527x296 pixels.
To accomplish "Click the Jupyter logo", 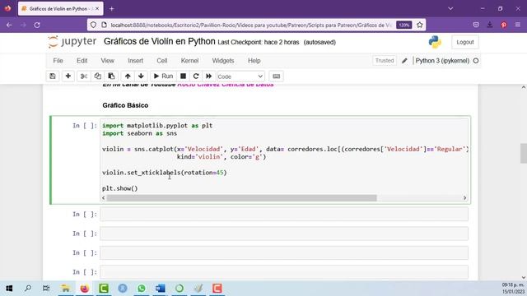I will click(72, 42).
